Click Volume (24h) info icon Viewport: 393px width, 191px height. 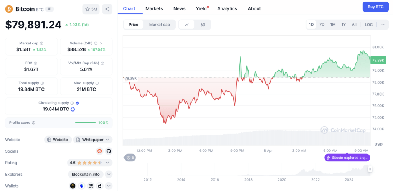tap(96, 43)
